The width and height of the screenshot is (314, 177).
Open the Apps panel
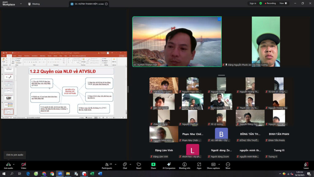point(199,164)
